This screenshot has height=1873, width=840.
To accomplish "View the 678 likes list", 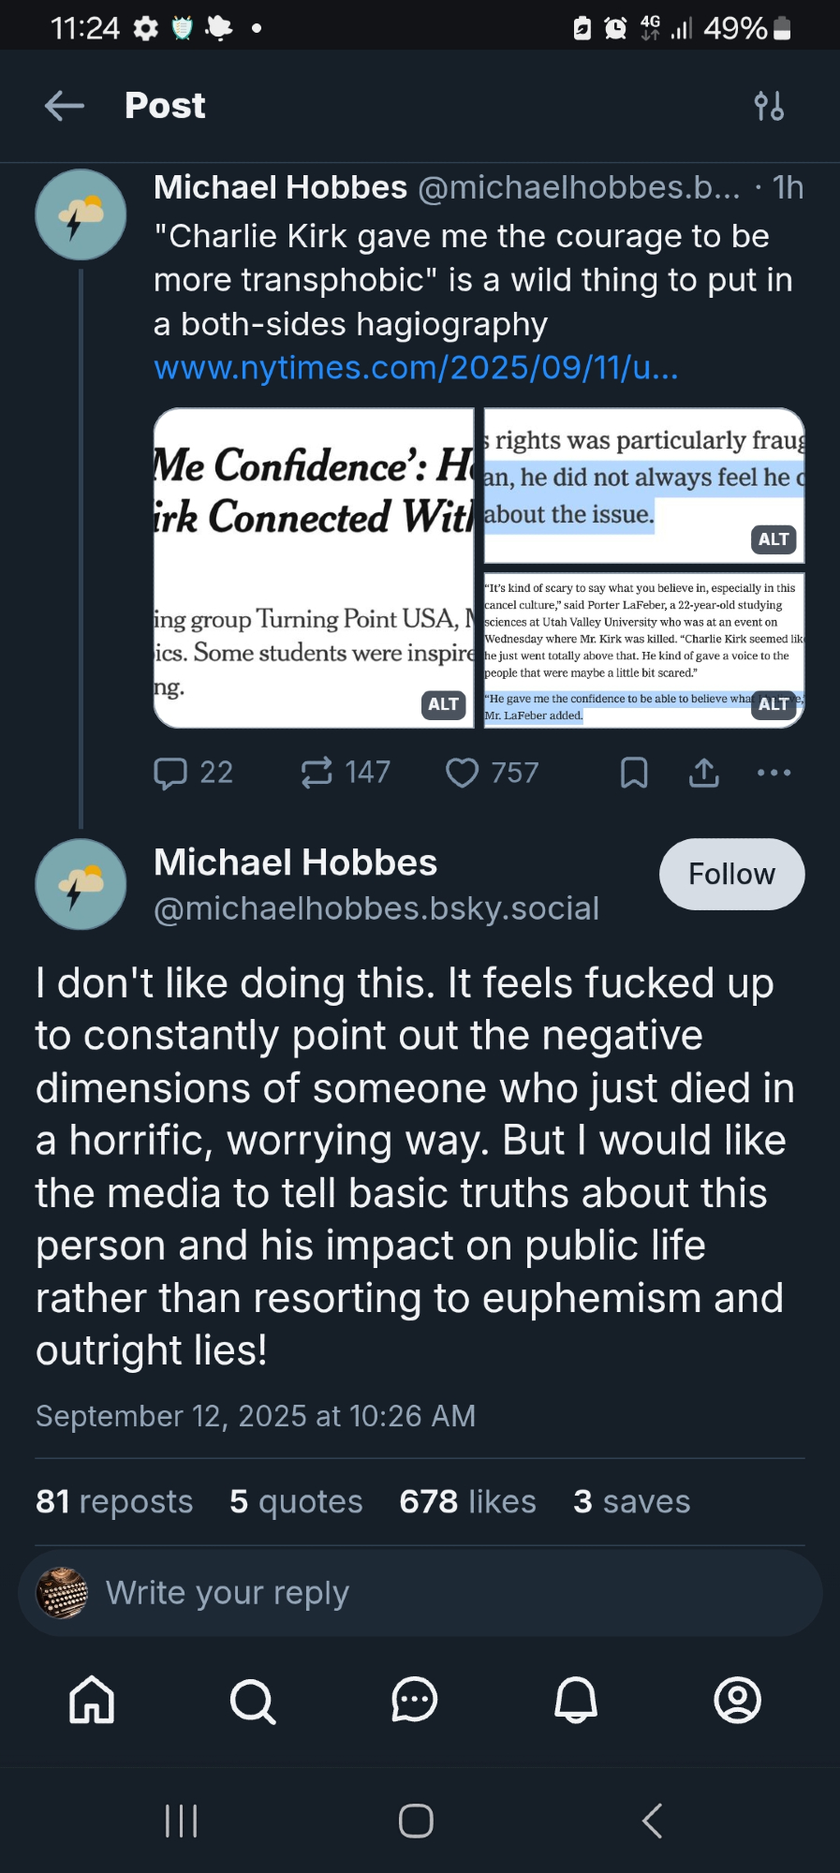I will (467, 1501).
